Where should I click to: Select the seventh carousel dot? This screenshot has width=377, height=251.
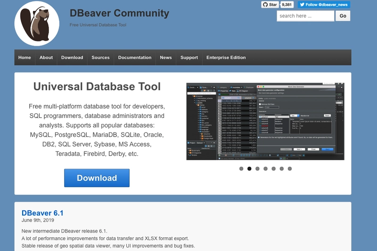(x=290, y=169)
